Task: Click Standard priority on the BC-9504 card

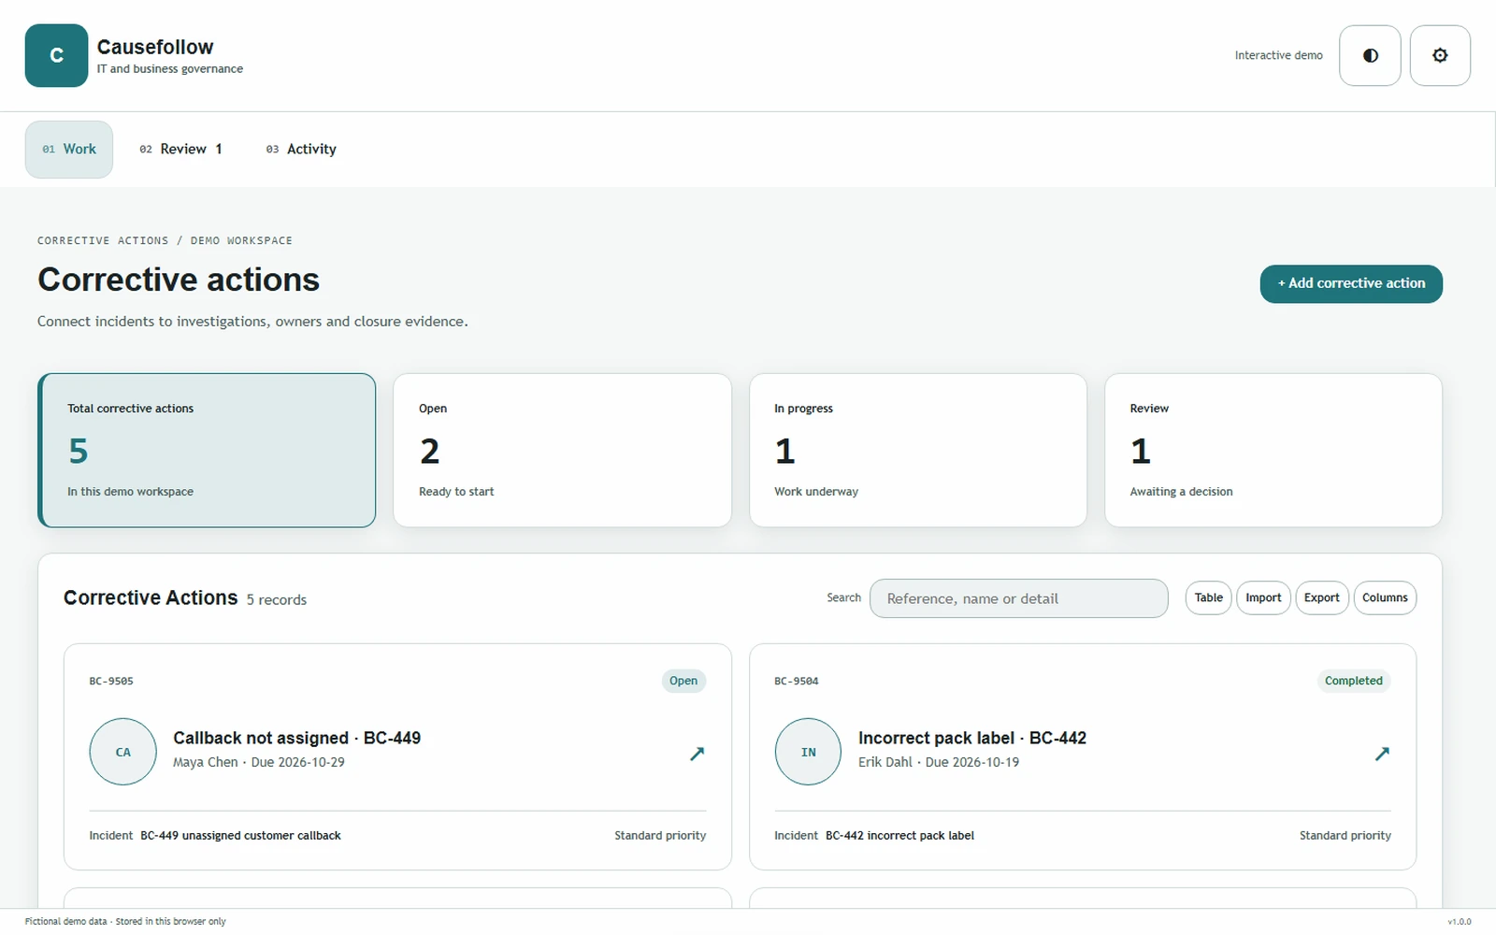Action: (1345, 836)
